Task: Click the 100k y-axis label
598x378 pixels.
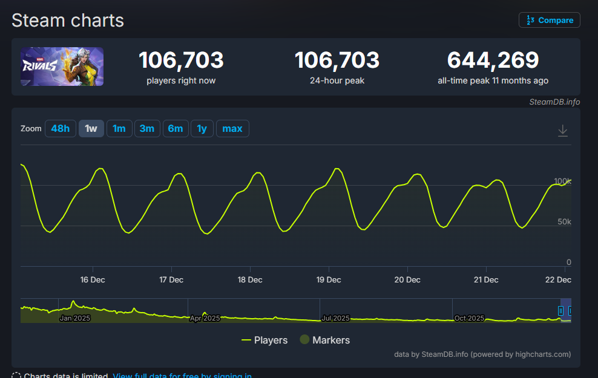Action: (562, 181)
